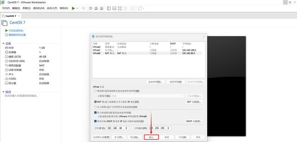Open the 文件(F) menu
297x142 pixels.
click(x=6, y=9)
